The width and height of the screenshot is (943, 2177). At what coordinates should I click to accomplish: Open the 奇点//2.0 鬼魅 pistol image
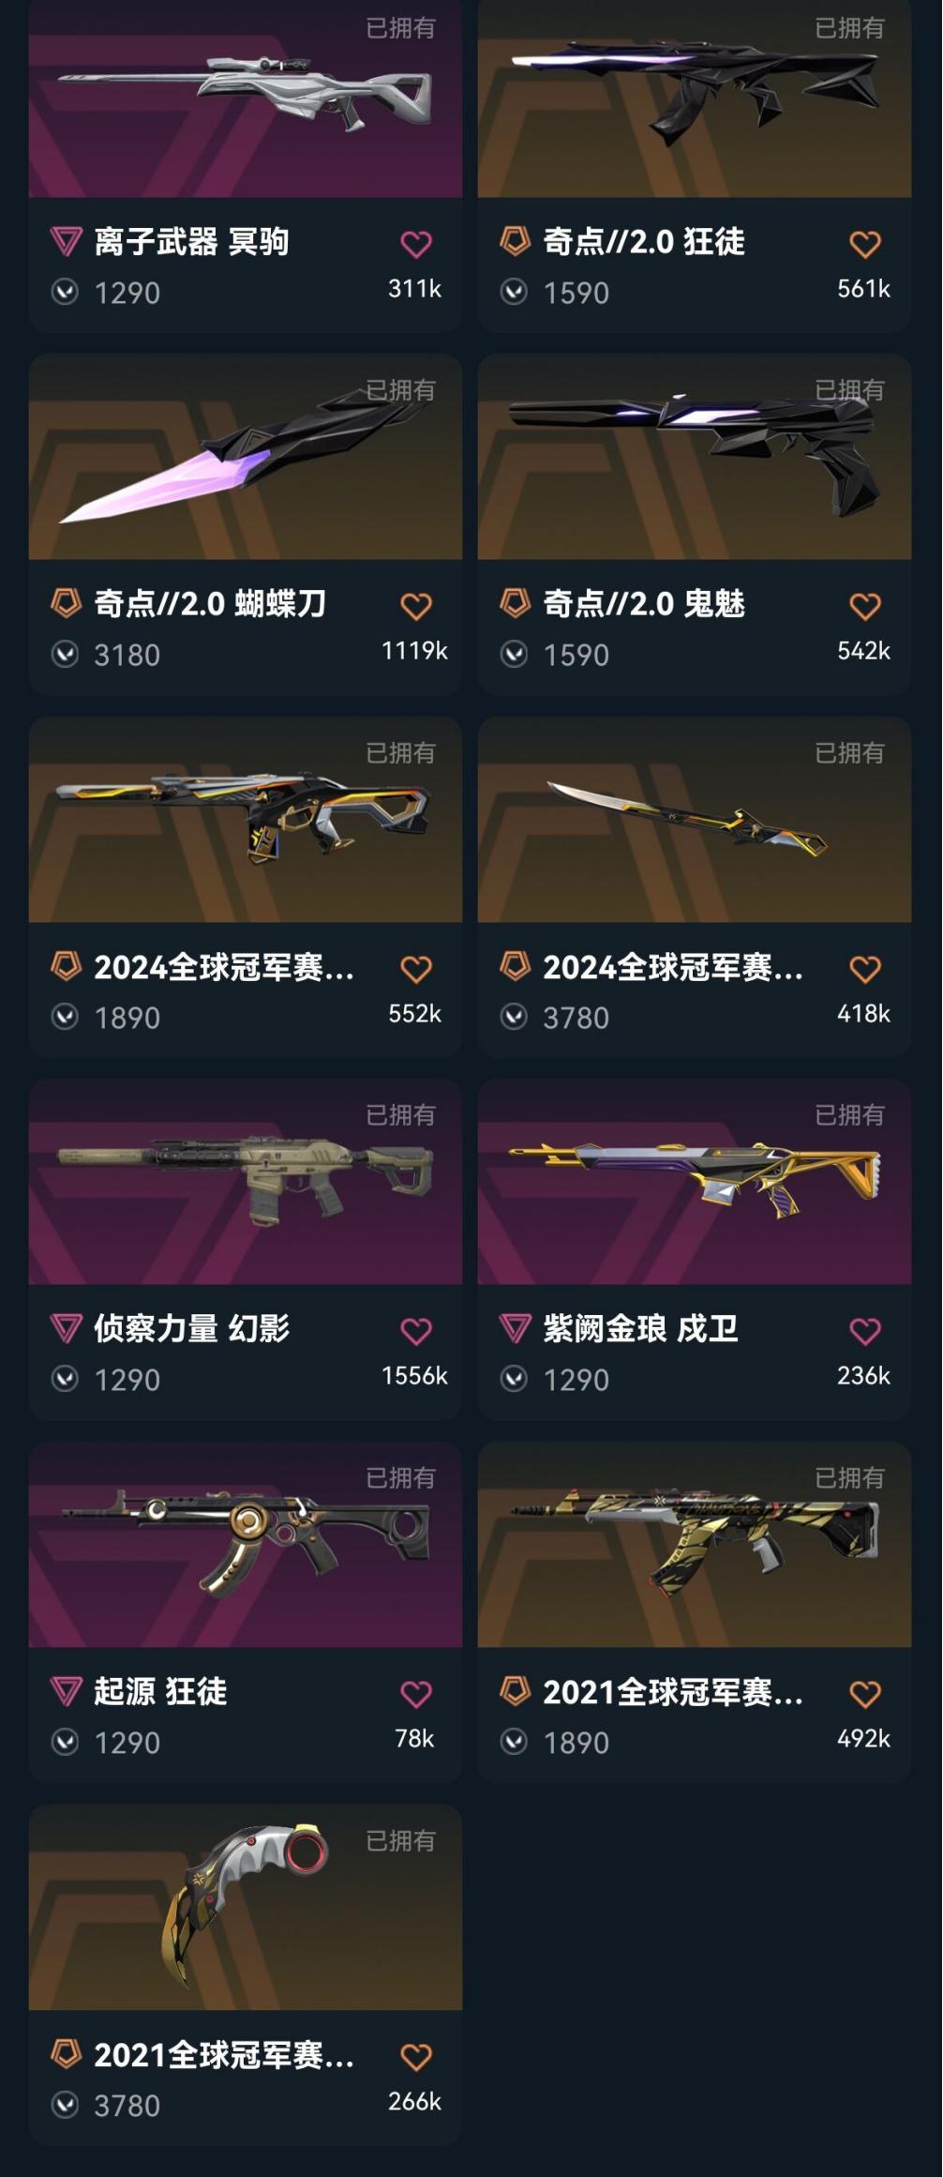point(695,457)
